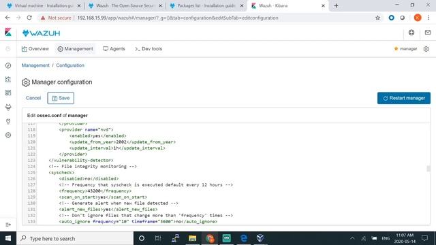Click the address bar URL

click(x=178, y=18)
